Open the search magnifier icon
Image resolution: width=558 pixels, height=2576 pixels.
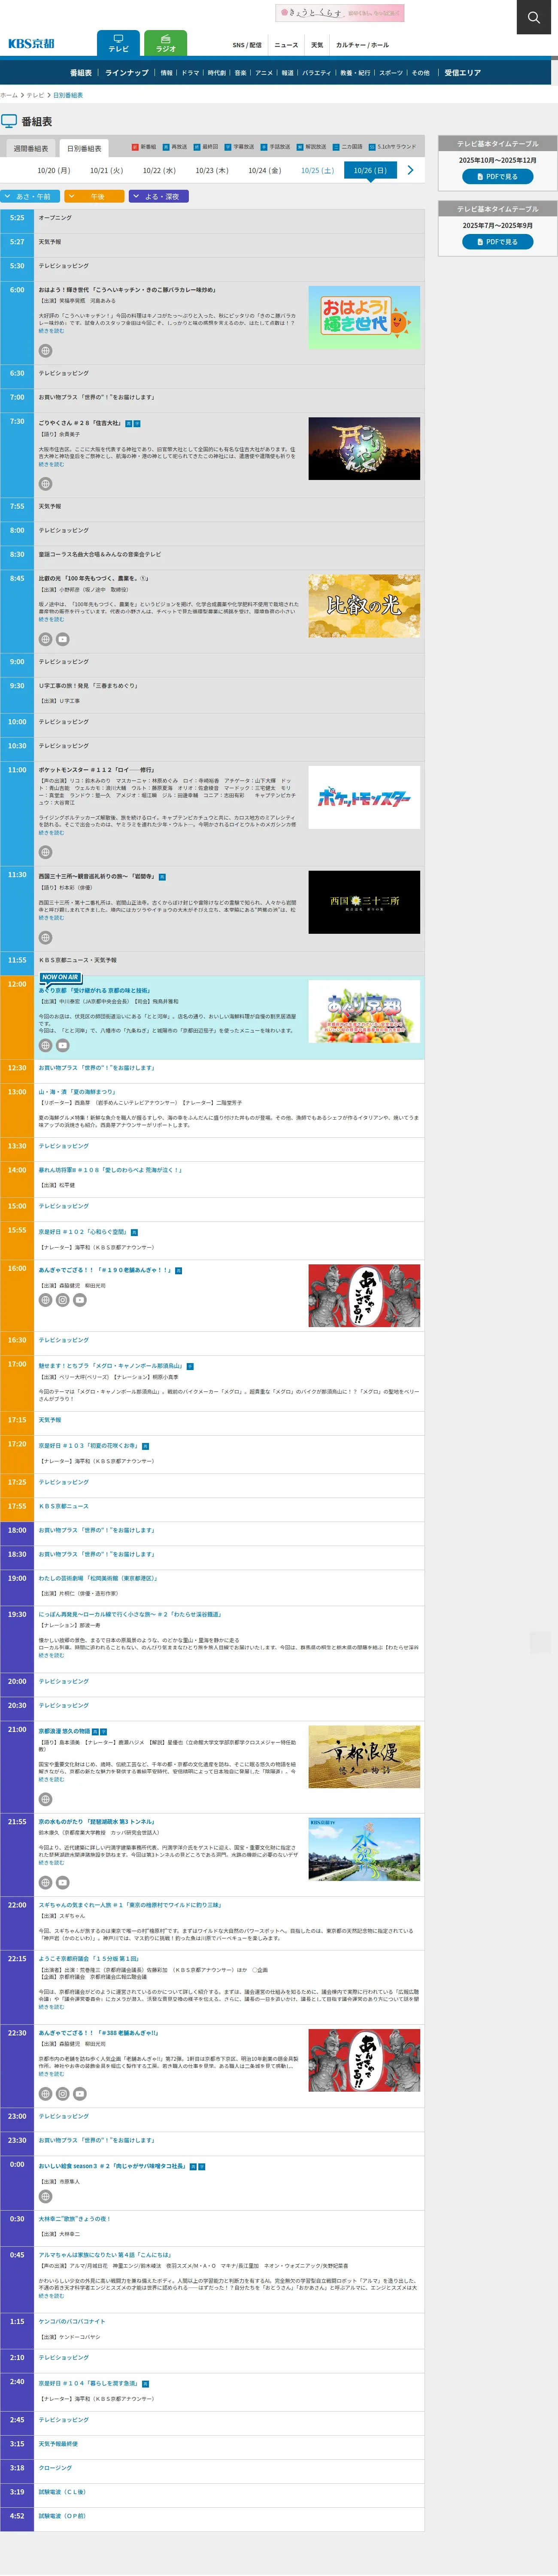(x=535, y=17)
